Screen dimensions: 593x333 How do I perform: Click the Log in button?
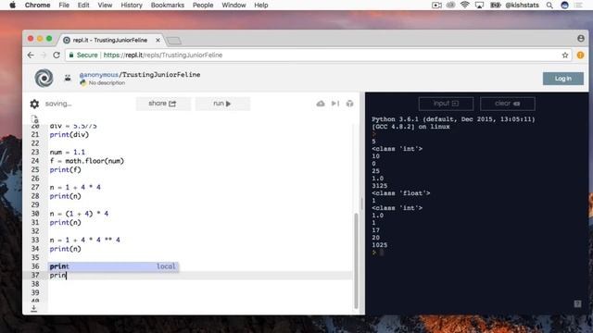(x=563, y=79)
